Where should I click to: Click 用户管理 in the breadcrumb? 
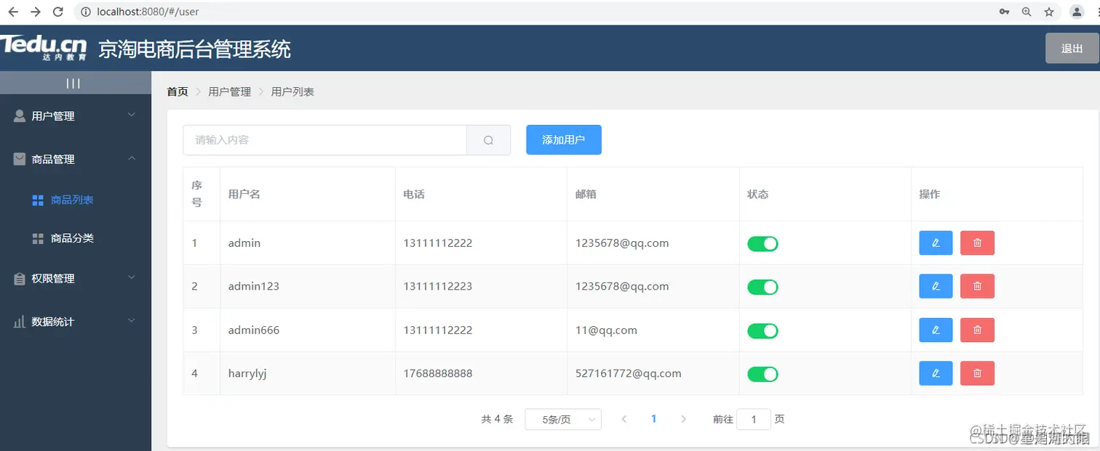point(229,92)
